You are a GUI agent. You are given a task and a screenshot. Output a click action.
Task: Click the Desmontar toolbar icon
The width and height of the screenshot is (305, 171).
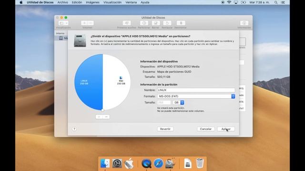coord(181,23)
